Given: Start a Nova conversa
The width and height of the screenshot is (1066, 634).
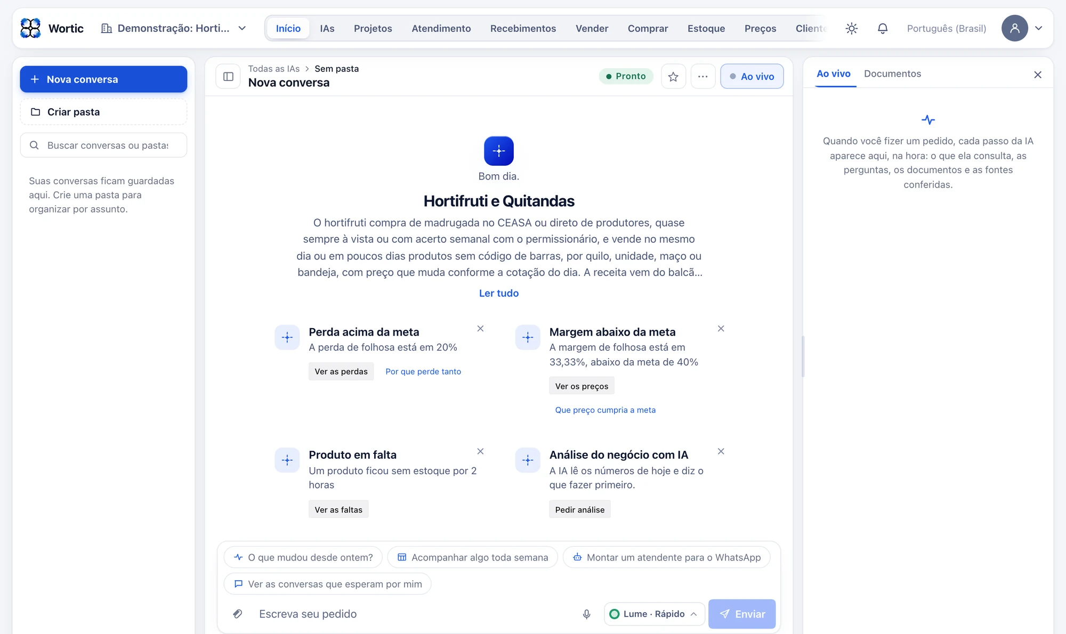Looking at the screenshot, I should pos(103,79).
